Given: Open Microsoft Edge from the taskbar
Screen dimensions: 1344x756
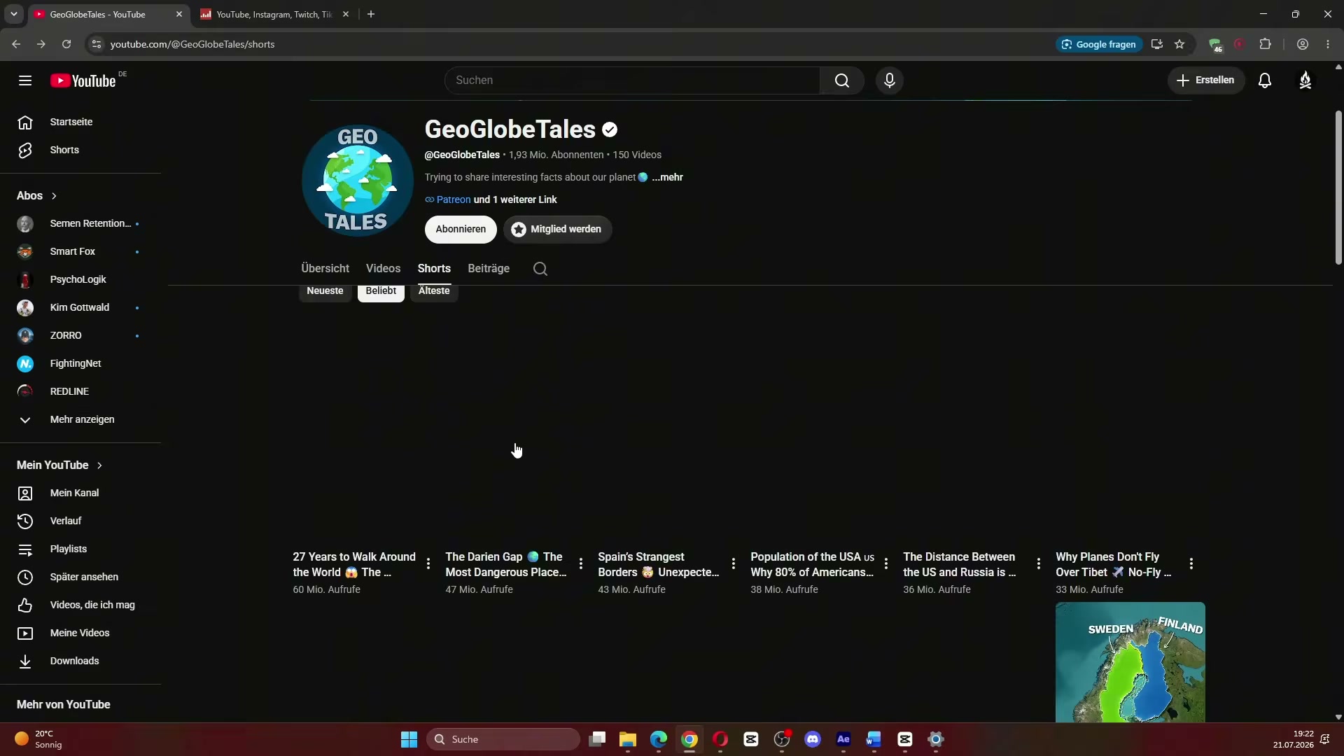Looking at the screenshot, I should (659, 739).
